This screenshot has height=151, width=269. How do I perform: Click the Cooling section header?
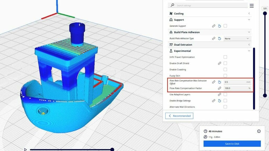pyautogui.click(x=210, y=14)
